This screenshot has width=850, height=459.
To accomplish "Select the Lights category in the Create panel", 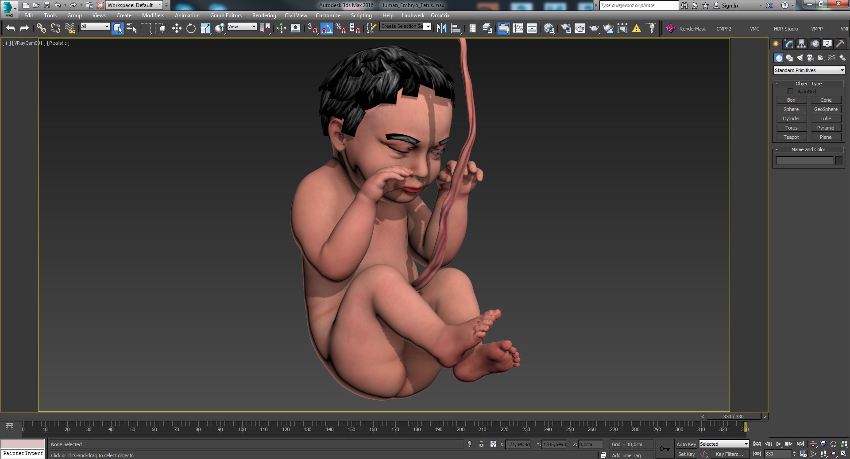I will coord(800,58).
